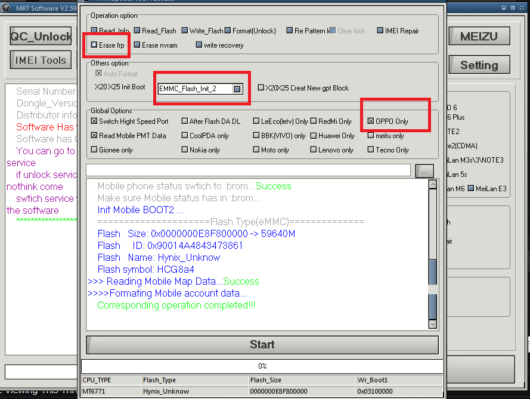The height and width of the screenshot is (399, 530).
Task: Click MRT Software window app icon
Action: tap(5, 7)
